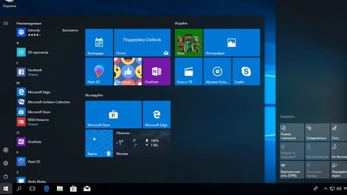Open the Кино и ТВ tile
347x195 pixels.
[189, 71]
